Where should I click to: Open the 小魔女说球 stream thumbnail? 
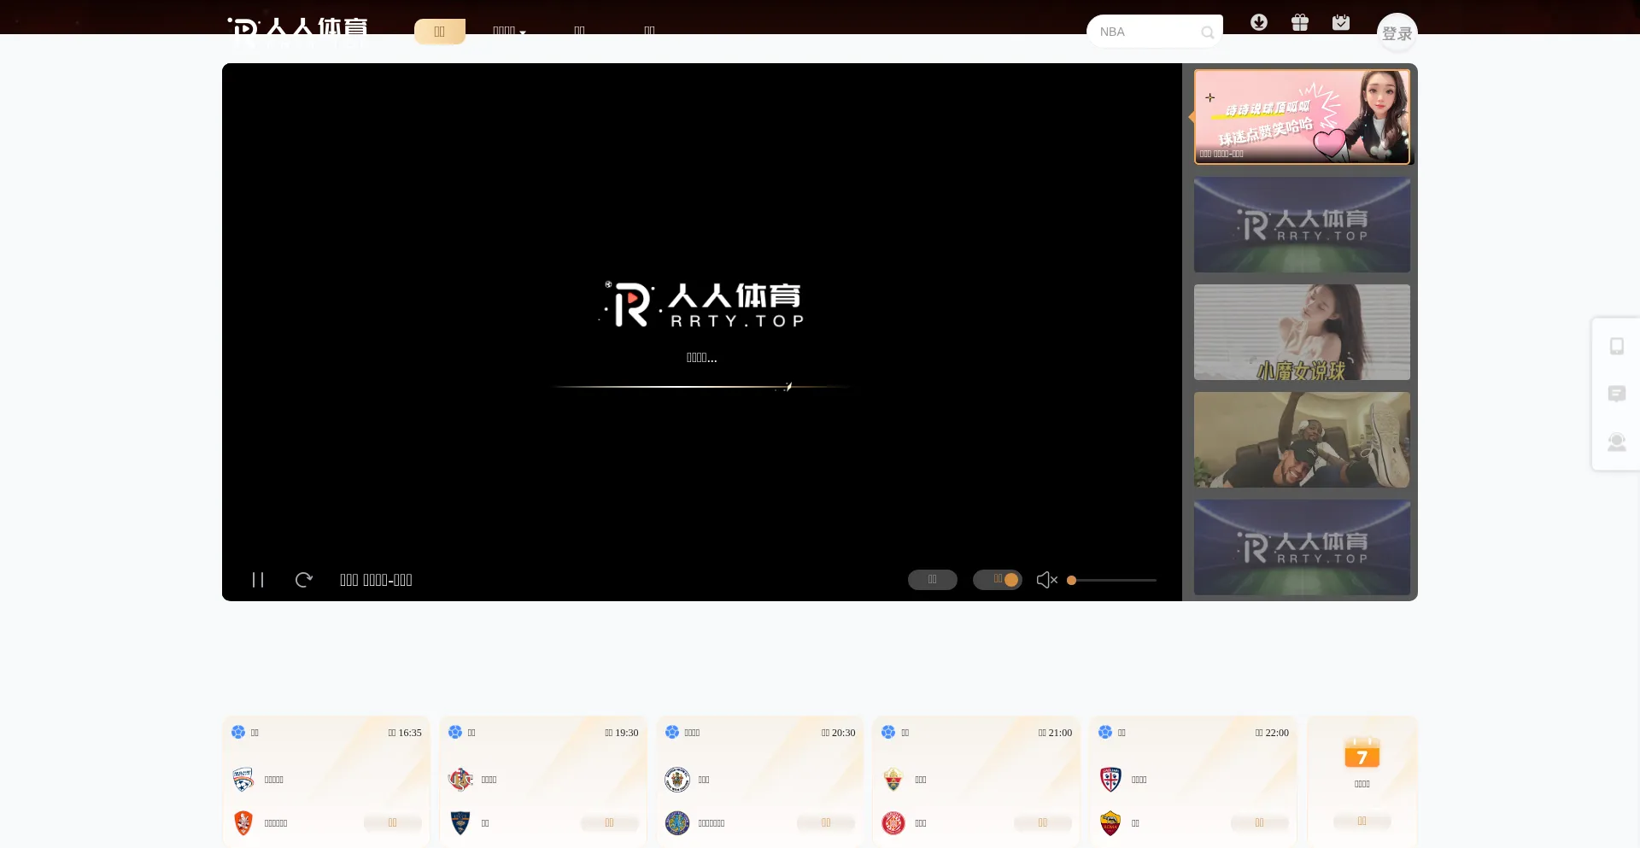tap(1301, 332)
